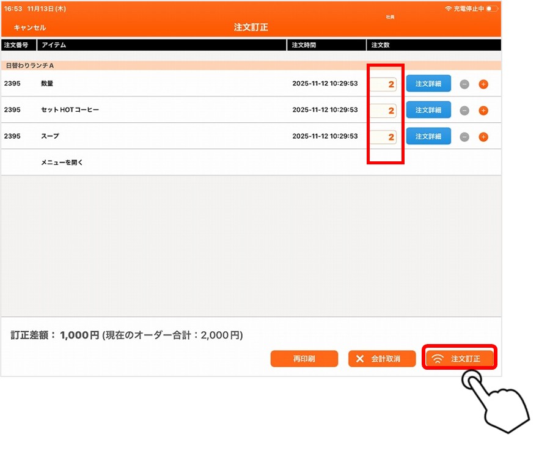Click the Wi-Fi icon in status bar
This screenshot has width=550, height=451.
click(449, 9)
